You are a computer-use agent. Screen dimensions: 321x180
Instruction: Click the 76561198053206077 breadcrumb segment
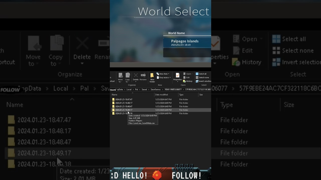coord(173,89)
